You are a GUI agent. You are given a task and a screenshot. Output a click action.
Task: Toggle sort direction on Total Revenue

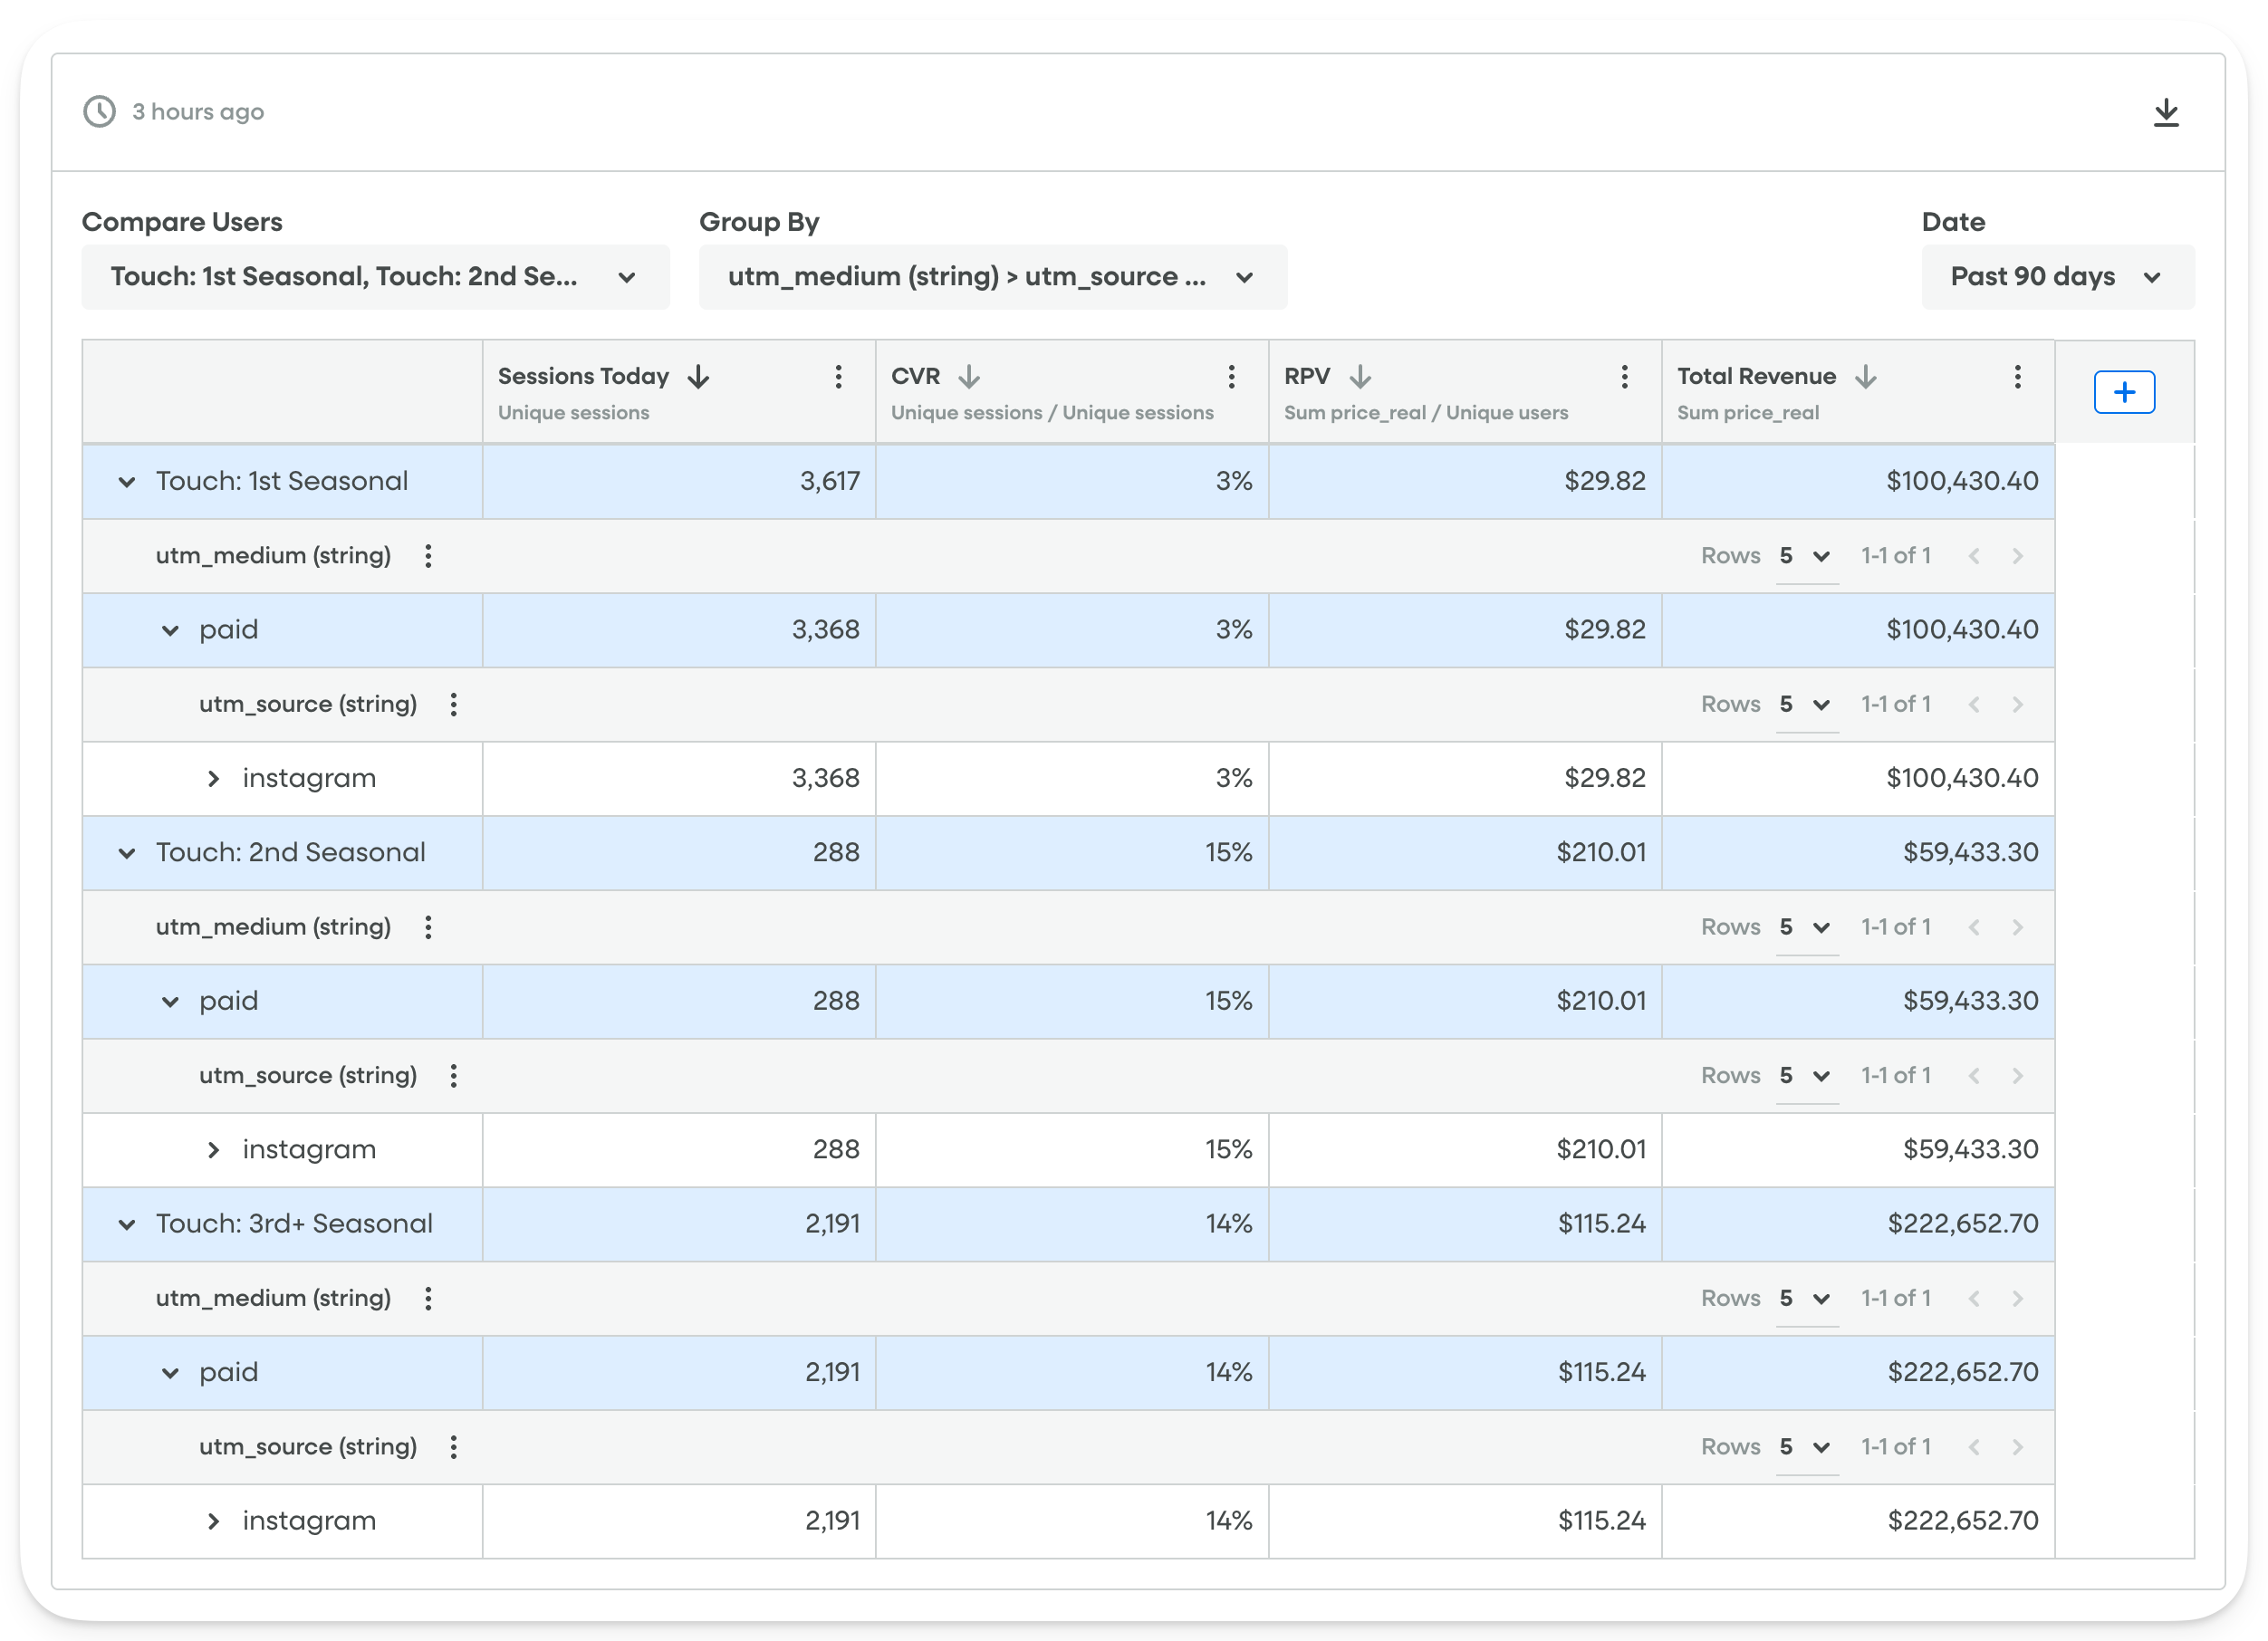coord(1866,377)
